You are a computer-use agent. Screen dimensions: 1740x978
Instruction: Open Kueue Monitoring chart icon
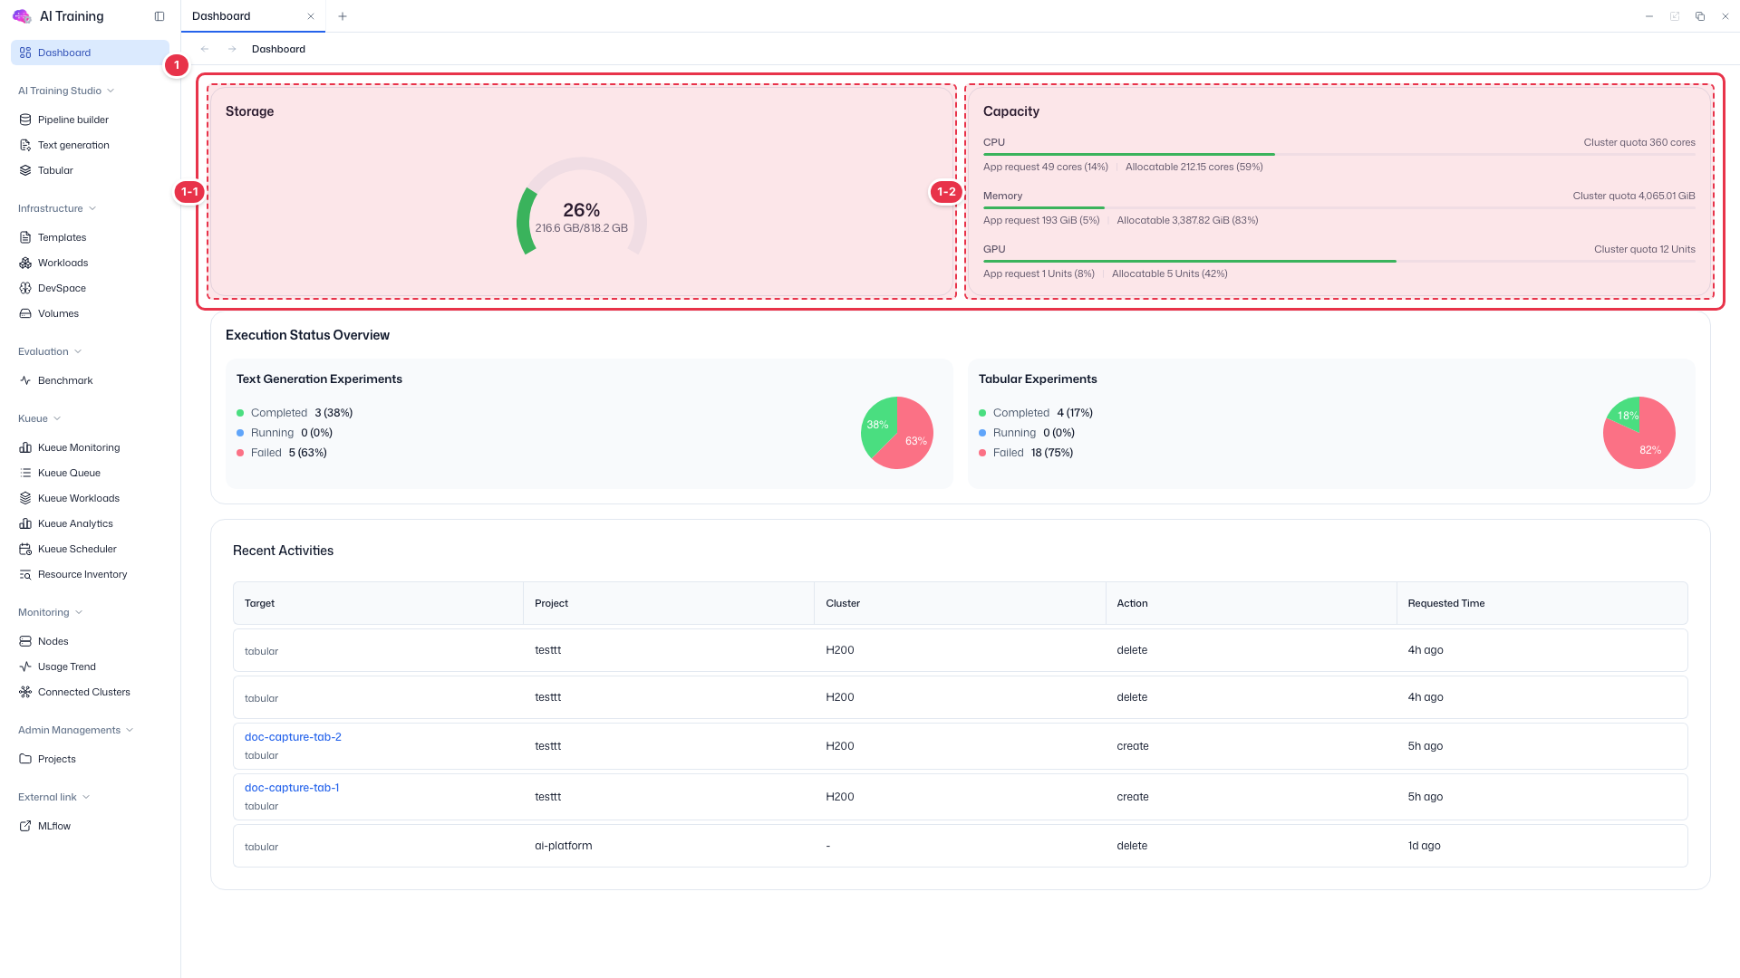pyautogui.click(x=25, y=447)
